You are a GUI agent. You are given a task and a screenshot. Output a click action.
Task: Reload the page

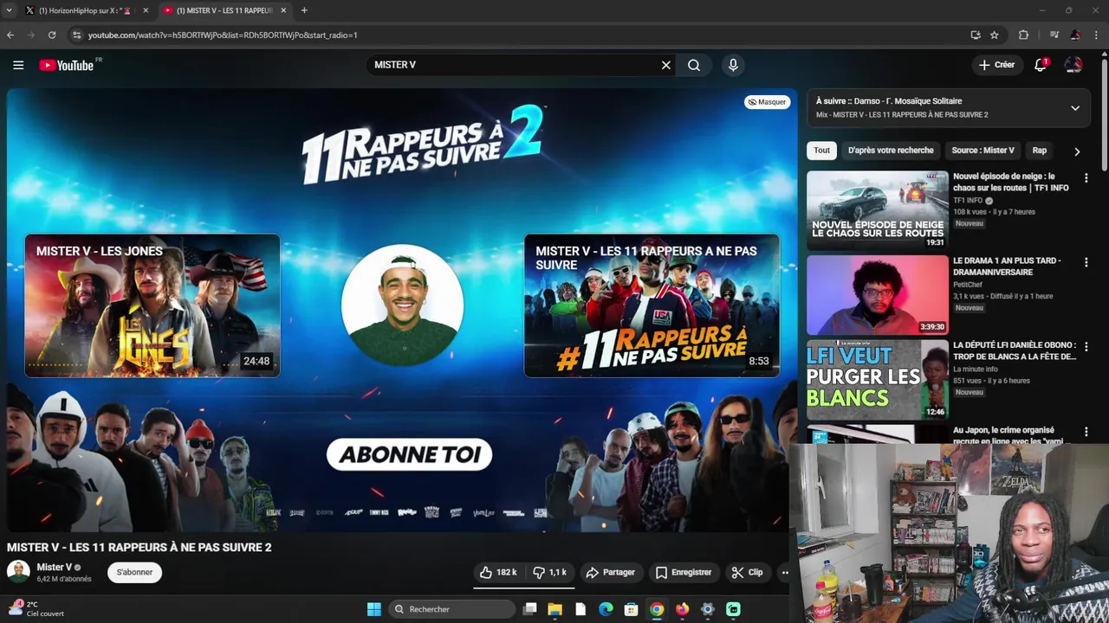(52, 35)
